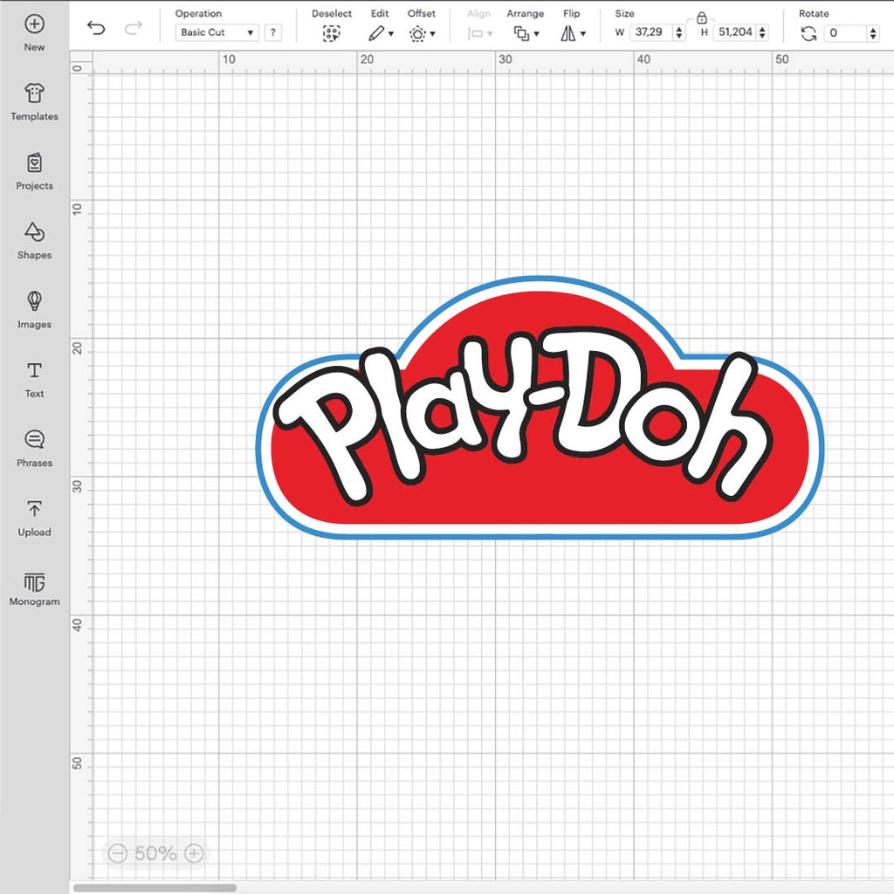Zoom in with the plus button
This screenshot has height=894, width=894.
tap(195, 853)
